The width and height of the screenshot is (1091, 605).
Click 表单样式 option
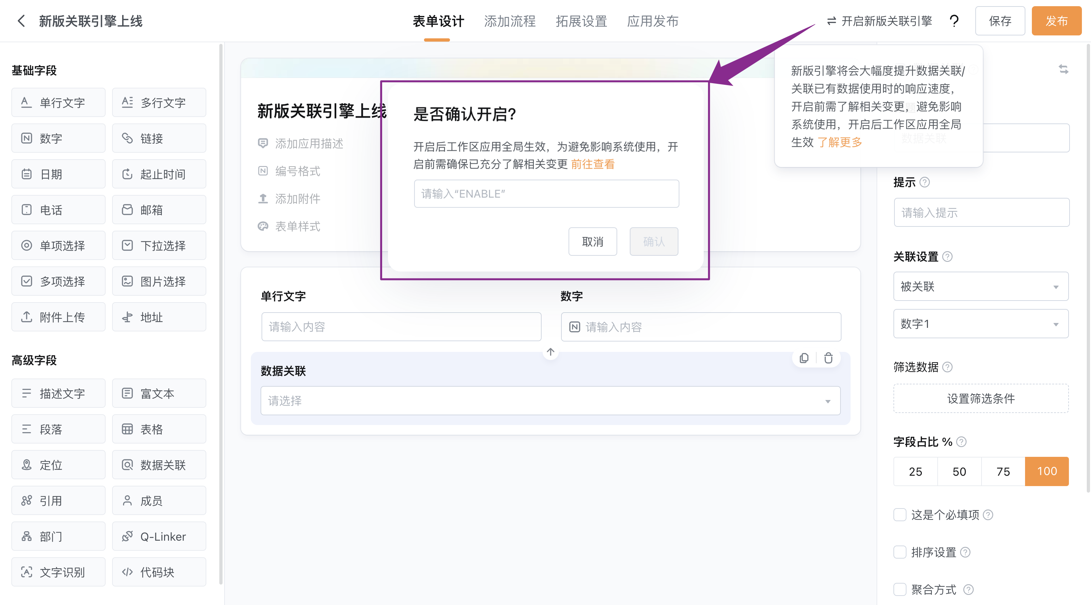(289, 226)
